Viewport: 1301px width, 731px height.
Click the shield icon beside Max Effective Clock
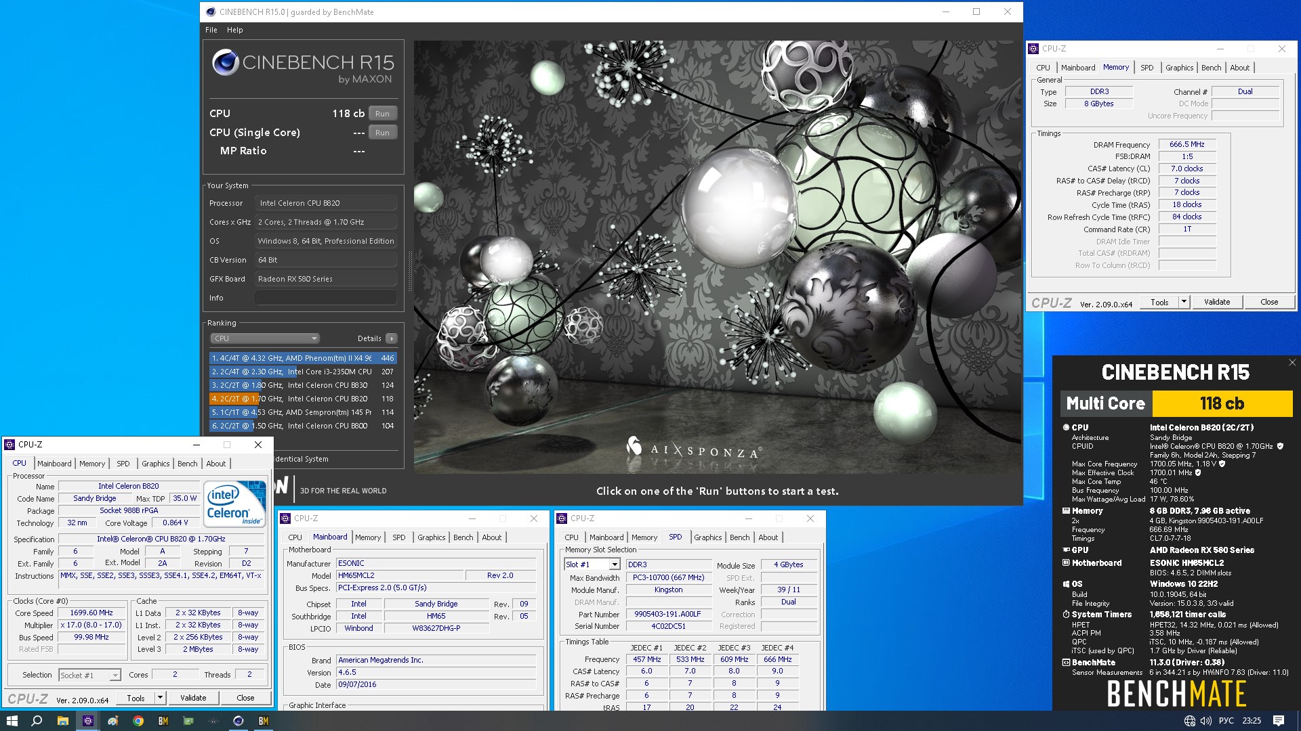click(1198, 472)
